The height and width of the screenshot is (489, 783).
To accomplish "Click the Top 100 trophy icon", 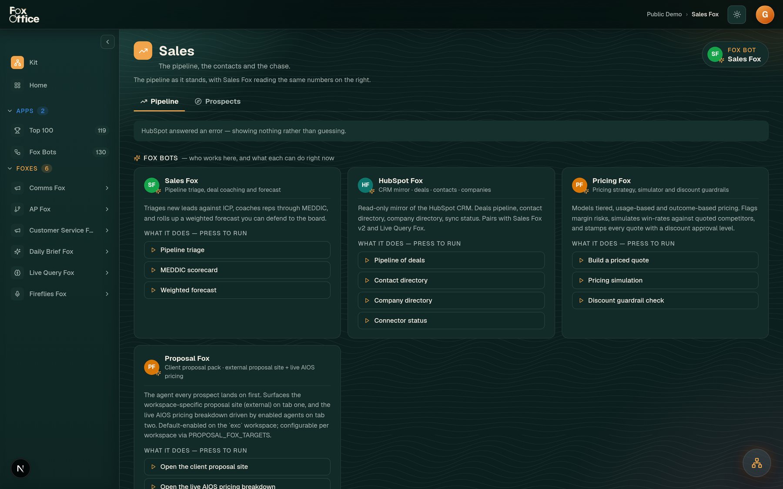I will click(17, 130).
